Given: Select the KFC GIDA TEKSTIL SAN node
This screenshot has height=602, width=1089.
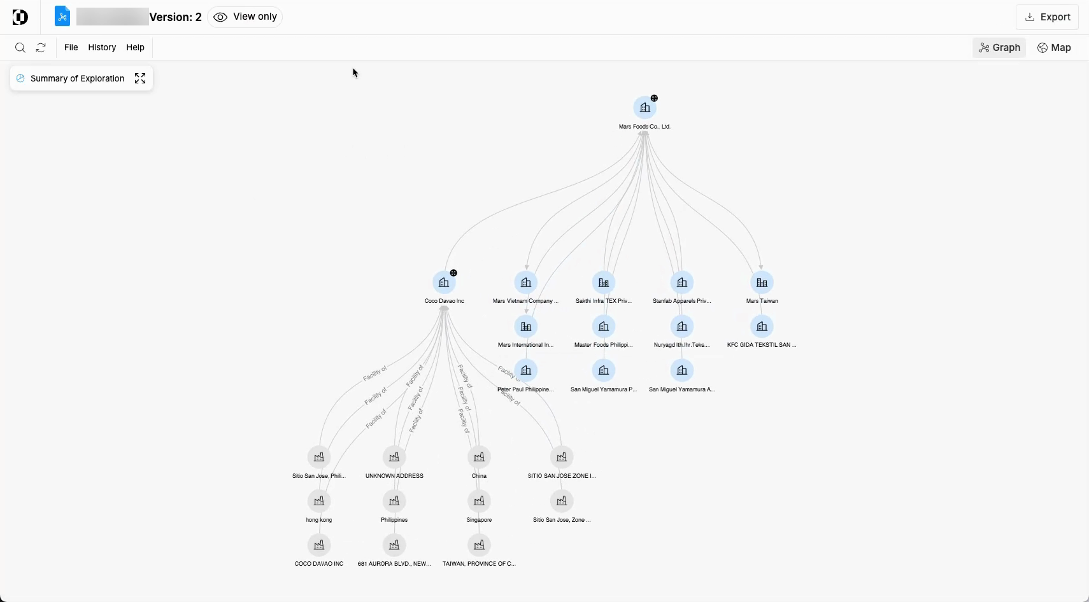Looking at the screenshot, I should point(762,326).
